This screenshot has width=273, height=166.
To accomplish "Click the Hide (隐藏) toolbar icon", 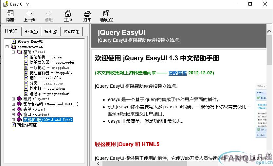I will tap(10, 14).
